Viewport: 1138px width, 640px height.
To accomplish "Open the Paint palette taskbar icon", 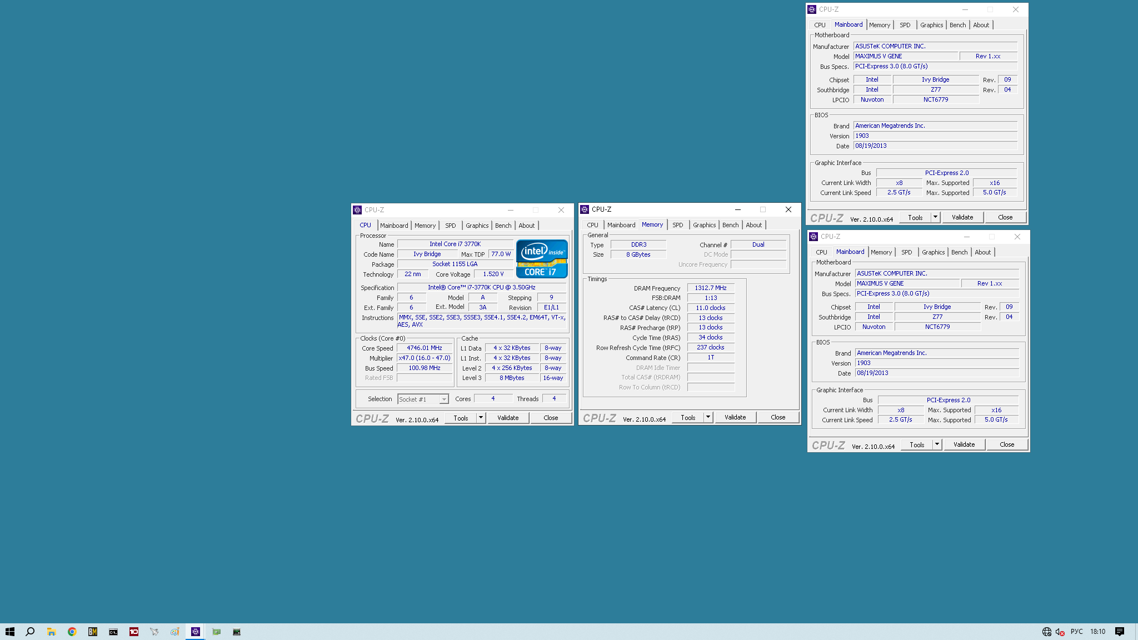I will (174, 632).
